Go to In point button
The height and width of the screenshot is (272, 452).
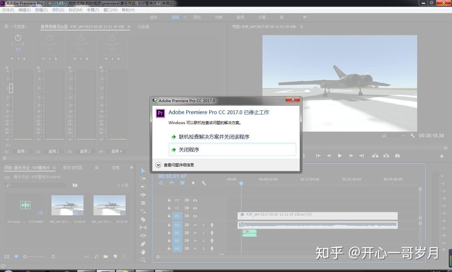coord(318,156)
